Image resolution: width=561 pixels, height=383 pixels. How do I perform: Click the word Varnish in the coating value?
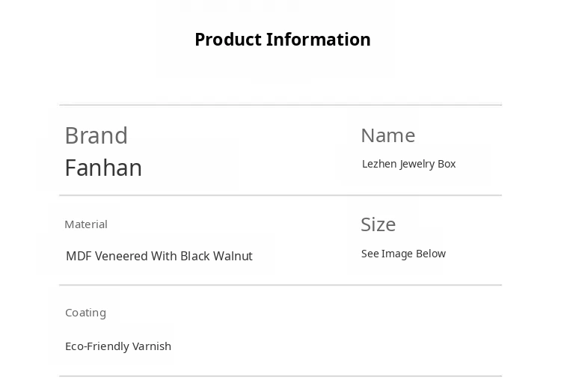(152, 346)
